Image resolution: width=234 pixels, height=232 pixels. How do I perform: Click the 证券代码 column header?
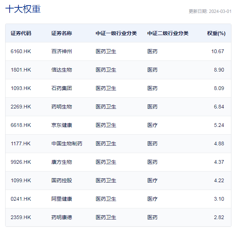click(21, 33)
